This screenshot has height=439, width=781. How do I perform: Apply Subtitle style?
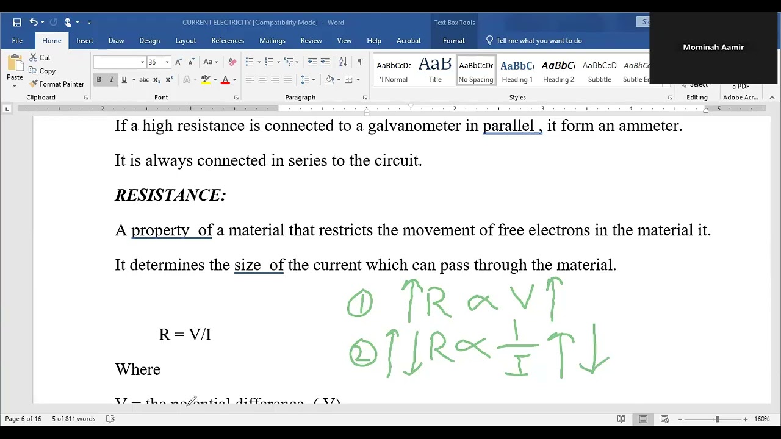point(600,71)
